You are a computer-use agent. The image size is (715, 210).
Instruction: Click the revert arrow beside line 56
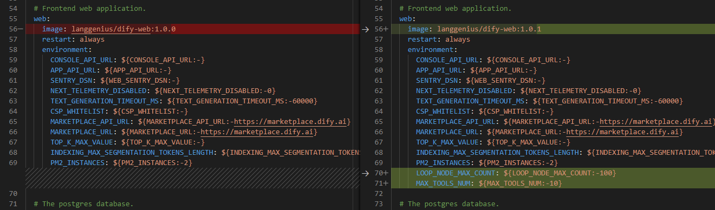(x=365, y=29)
